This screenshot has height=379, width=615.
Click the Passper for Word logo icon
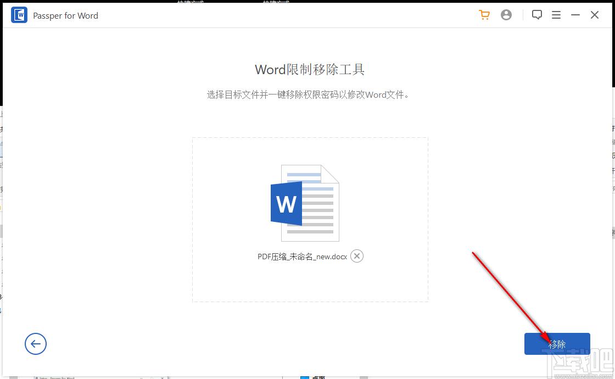click(x=19, y=15)
